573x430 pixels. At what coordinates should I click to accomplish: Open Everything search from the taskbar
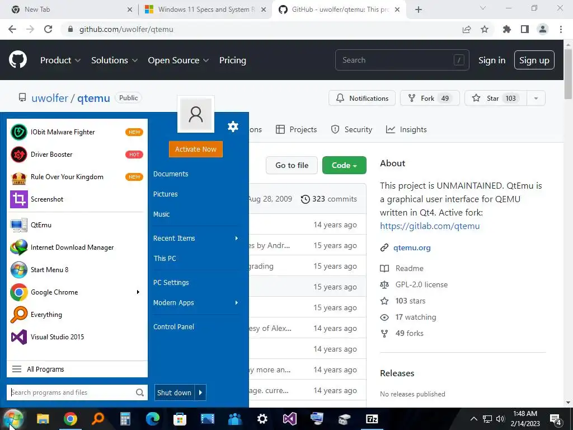[x=97, y=419]
